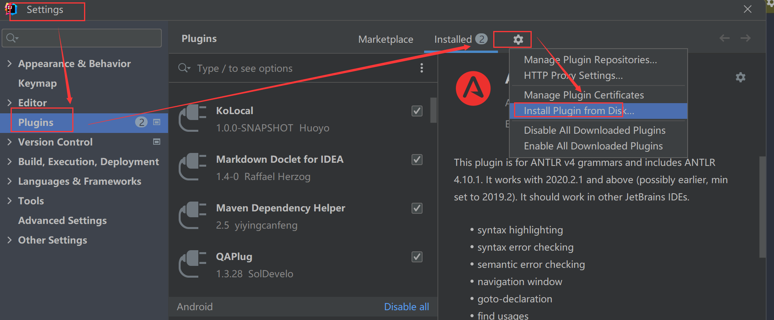Uncheck the KoLocal plugin checkbox
This screenshot has height=320, width=774.
[417, 111]
